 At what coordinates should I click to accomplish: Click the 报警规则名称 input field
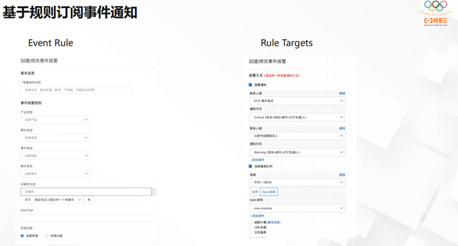tap(76, 90)
